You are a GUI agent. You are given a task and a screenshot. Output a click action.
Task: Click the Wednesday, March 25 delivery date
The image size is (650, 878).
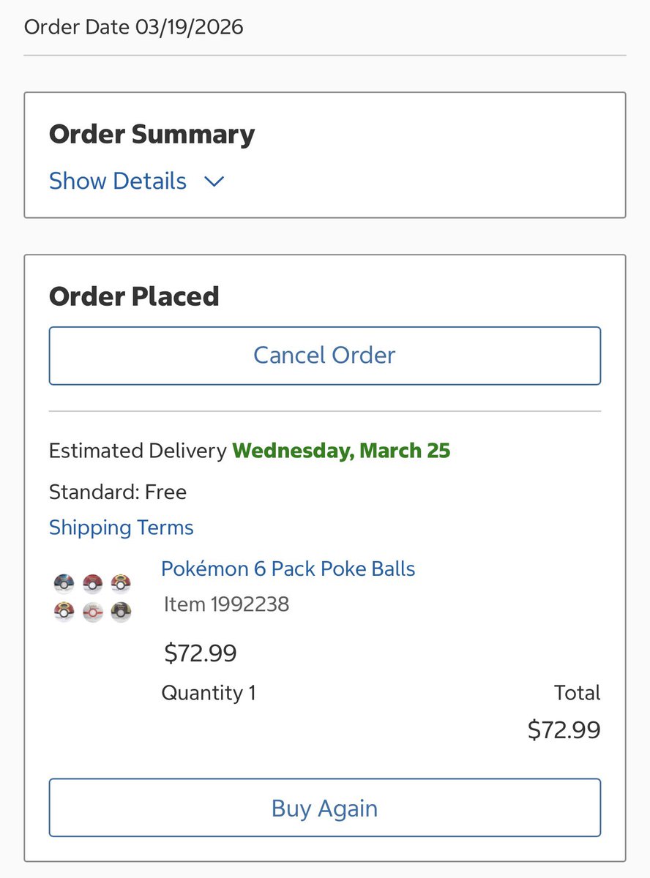tap(341, 451)
